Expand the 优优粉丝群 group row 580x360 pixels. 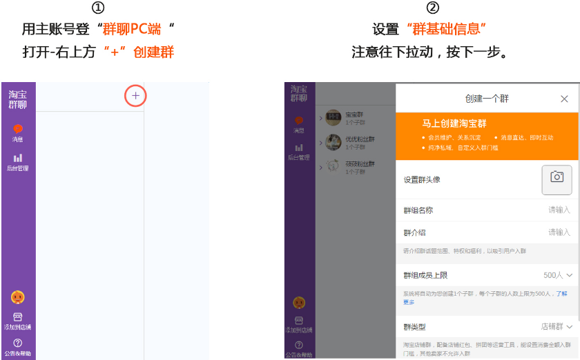[x=320, y=143]
